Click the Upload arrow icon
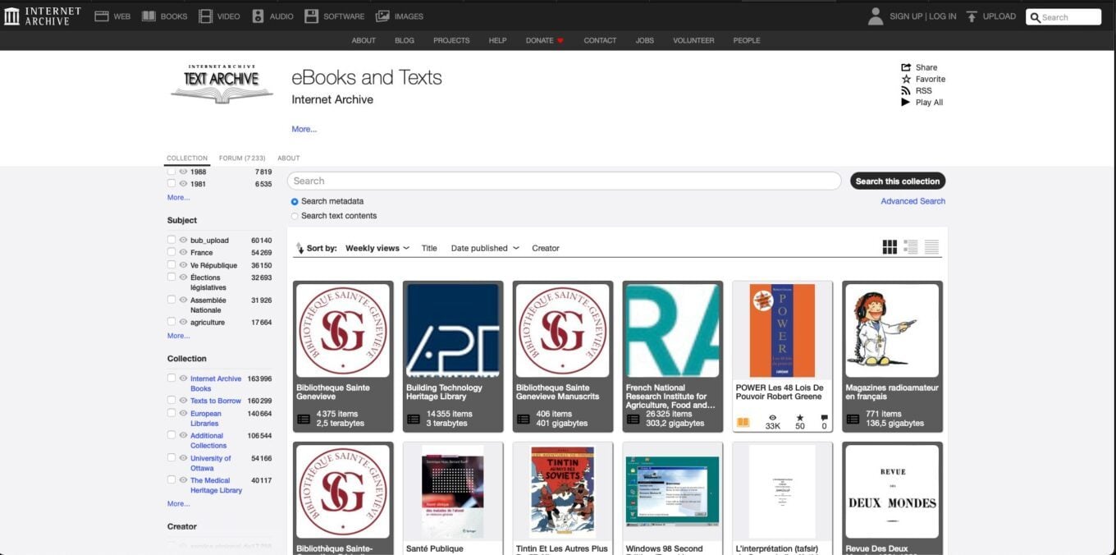The width and height of the screenshot is (1116, 555). (x=972, y=16)
